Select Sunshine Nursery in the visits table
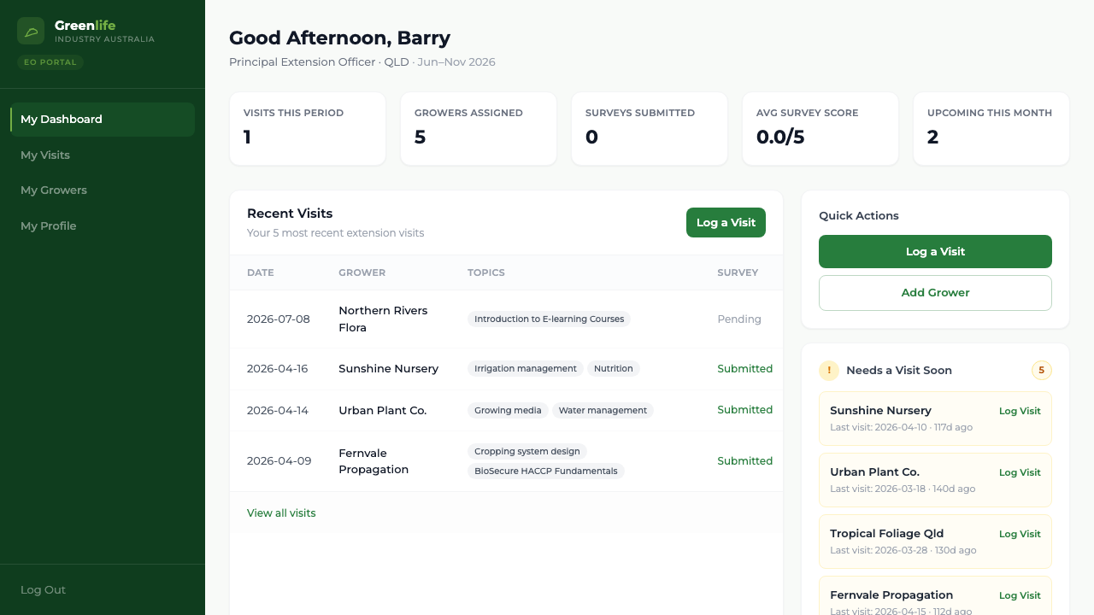Image resolution: width=1094 pixels, height=615 pixels. click(388, 369)
